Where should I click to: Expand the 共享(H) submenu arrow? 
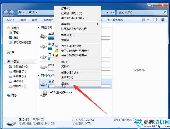[x=98, y=24]
